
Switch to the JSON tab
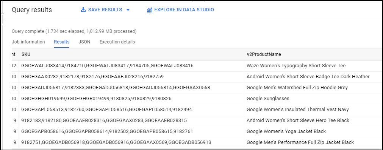84,42
